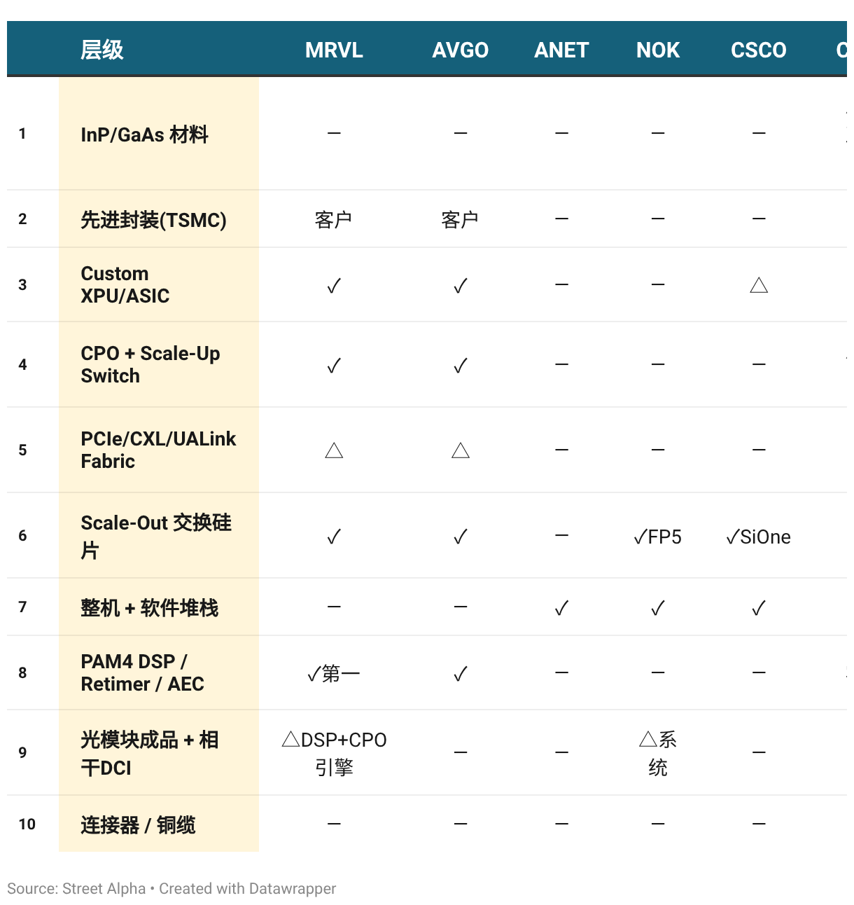
Task: Click row number 1
Action: (22, 133)
